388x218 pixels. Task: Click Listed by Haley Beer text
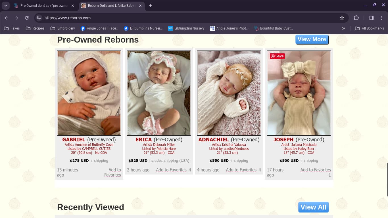[299, 149]
